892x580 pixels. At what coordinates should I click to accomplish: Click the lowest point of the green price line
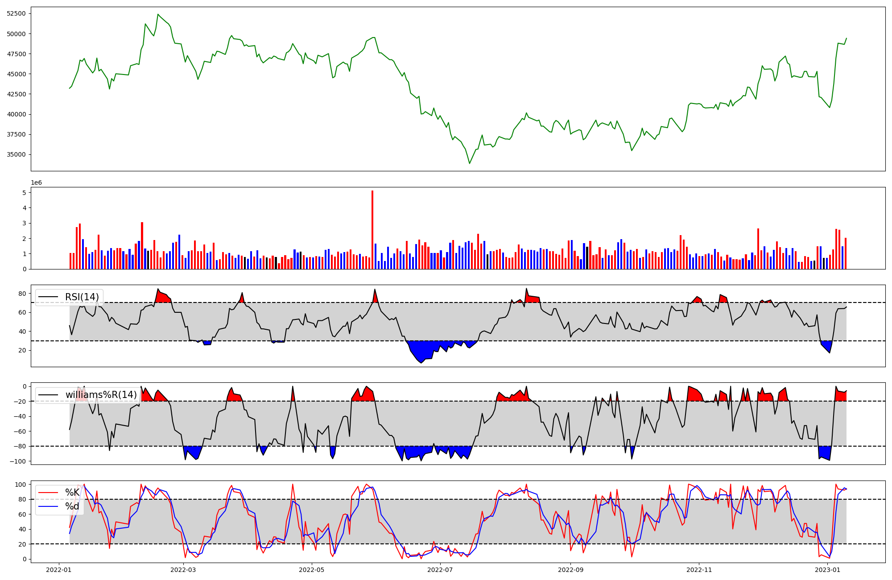[470, 163]
